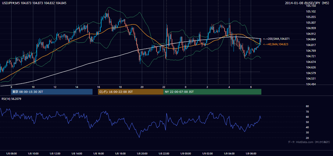Click price axis value 105.055

(x=311, y=17)
